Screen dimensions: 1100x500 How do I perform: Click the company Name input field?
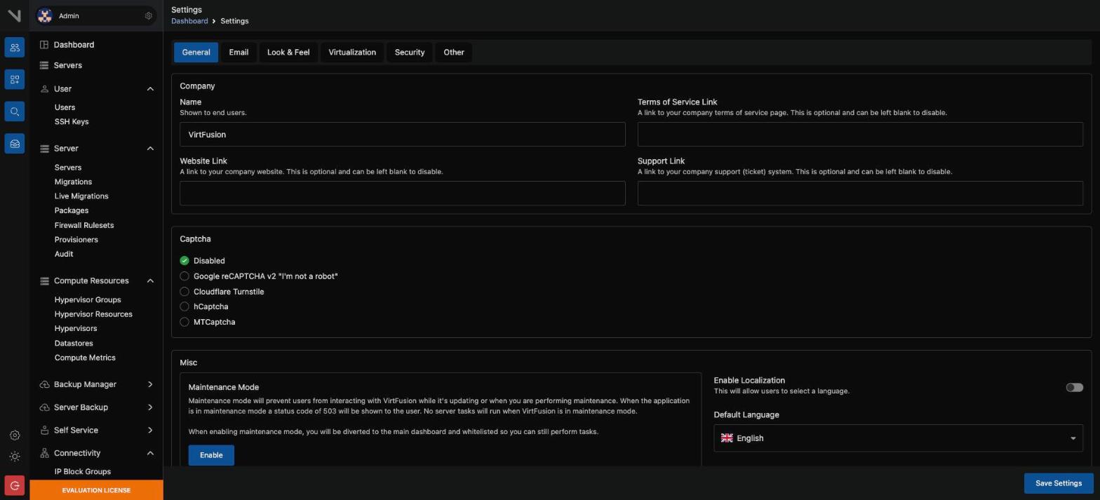click(x=402, y=135)
